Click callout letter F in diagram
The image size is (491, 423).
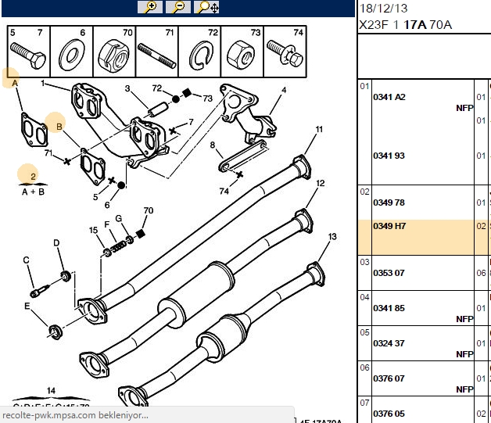click(x=107, y=224)
